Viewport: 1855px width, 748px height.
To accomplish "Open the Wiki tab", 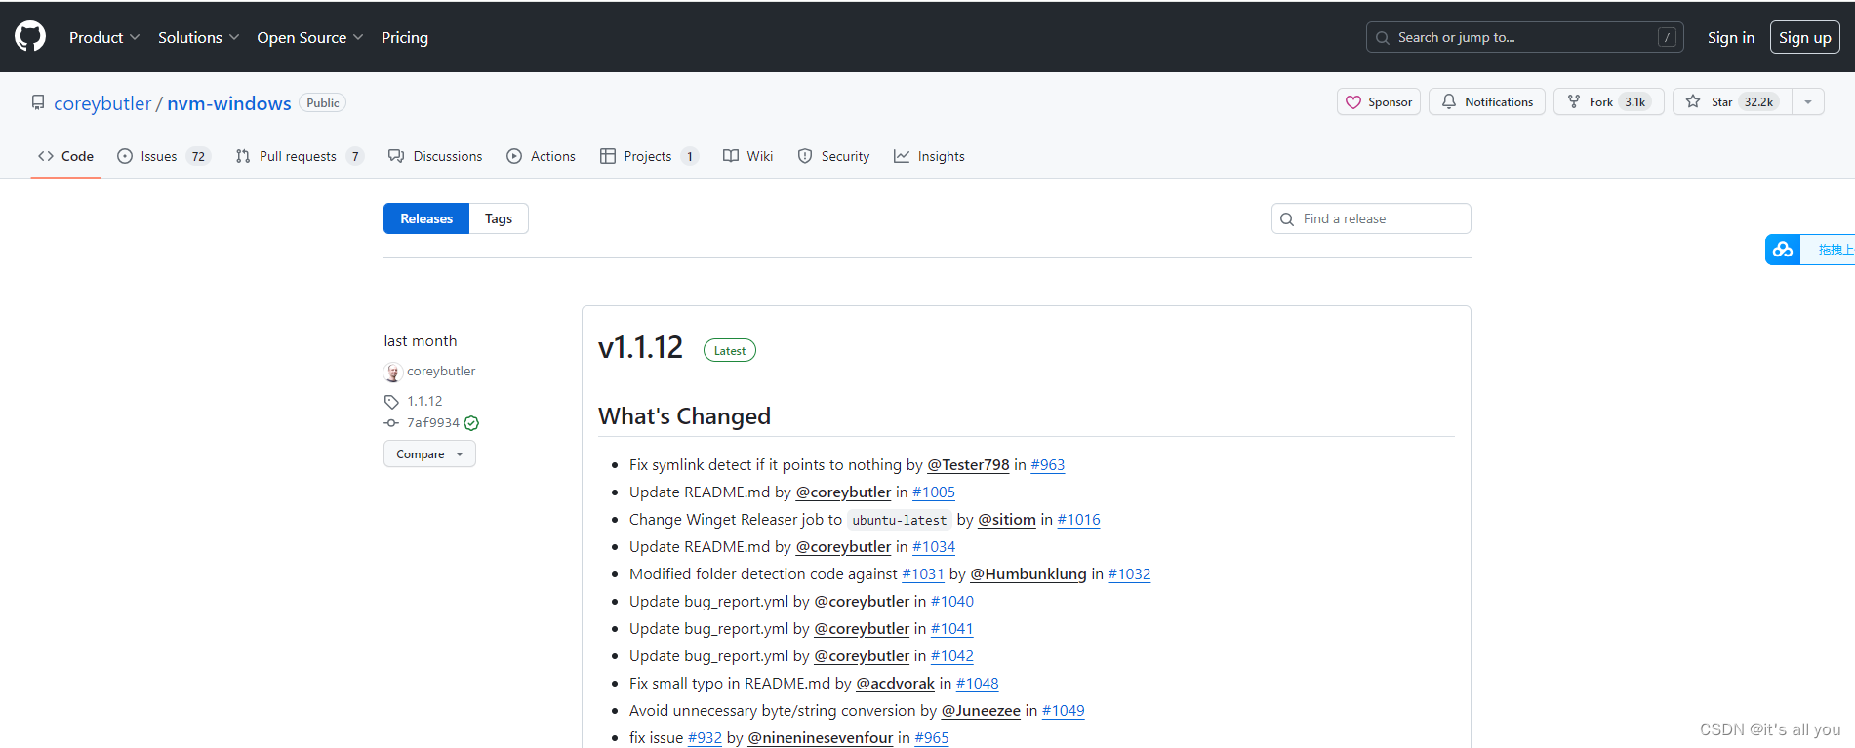I will [x=747, y=156].
